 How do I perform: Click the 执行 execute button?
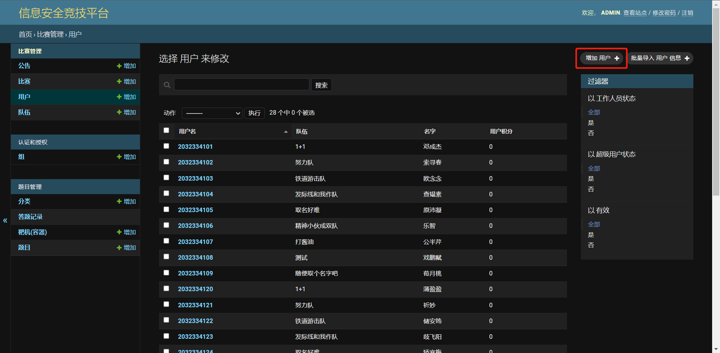coord(254,113)
